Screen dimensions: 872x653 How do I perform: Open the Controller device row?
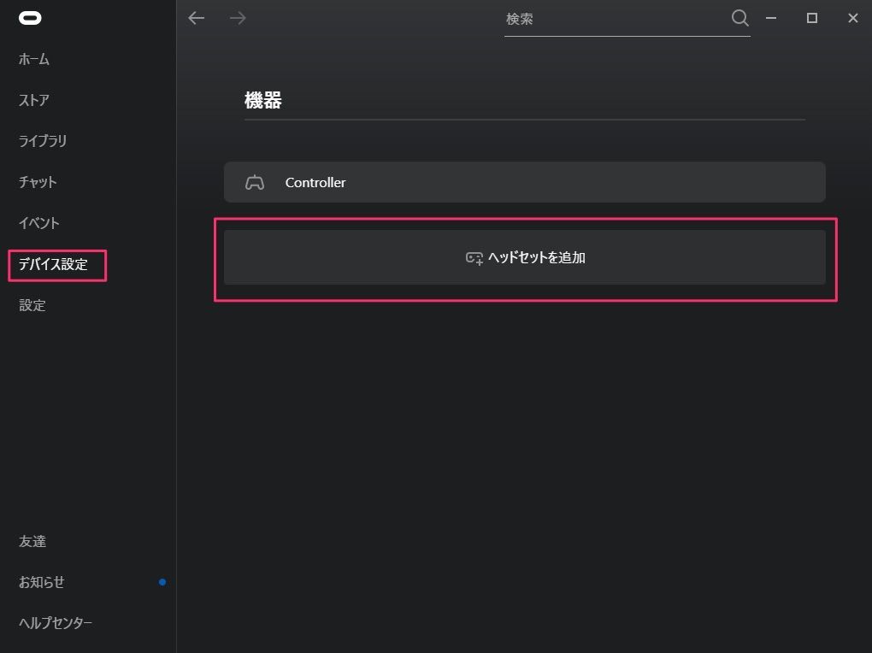tap(525, 182)
